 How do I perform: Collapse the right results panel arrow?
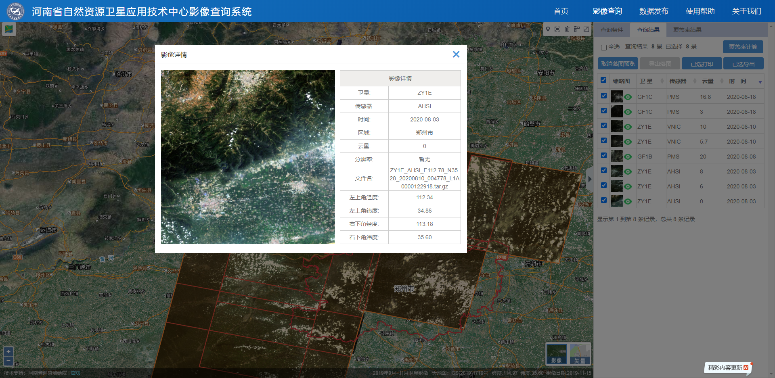590,179
